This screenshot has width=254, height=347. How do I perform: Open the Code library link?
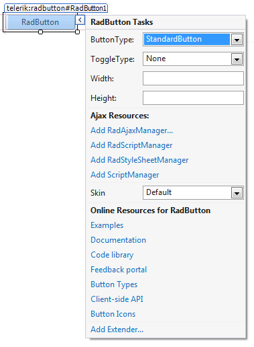coord(112,255)
